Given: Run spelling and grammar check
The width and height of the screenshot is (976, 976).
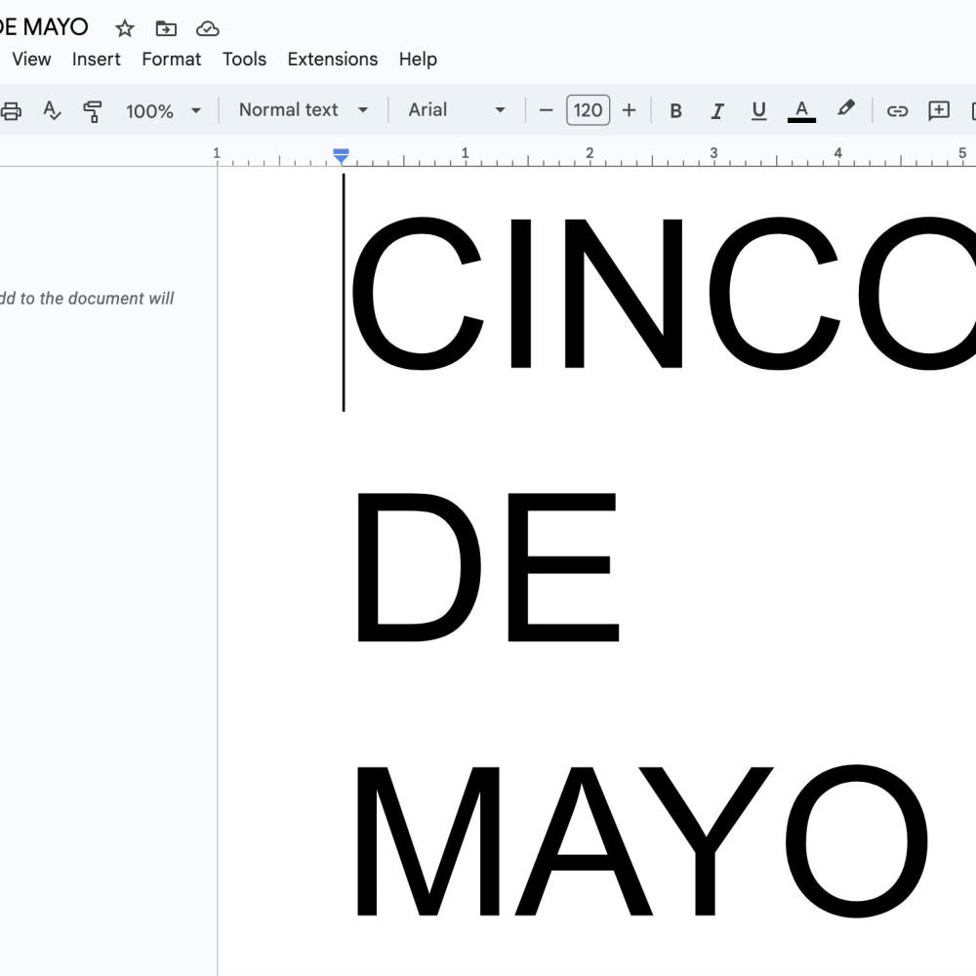Looking at the screenshot, I should tap(52, 111).
